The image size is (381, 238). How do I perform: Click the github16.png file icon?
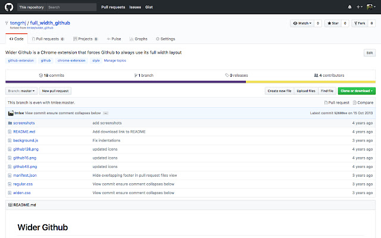tap(10, 158)
